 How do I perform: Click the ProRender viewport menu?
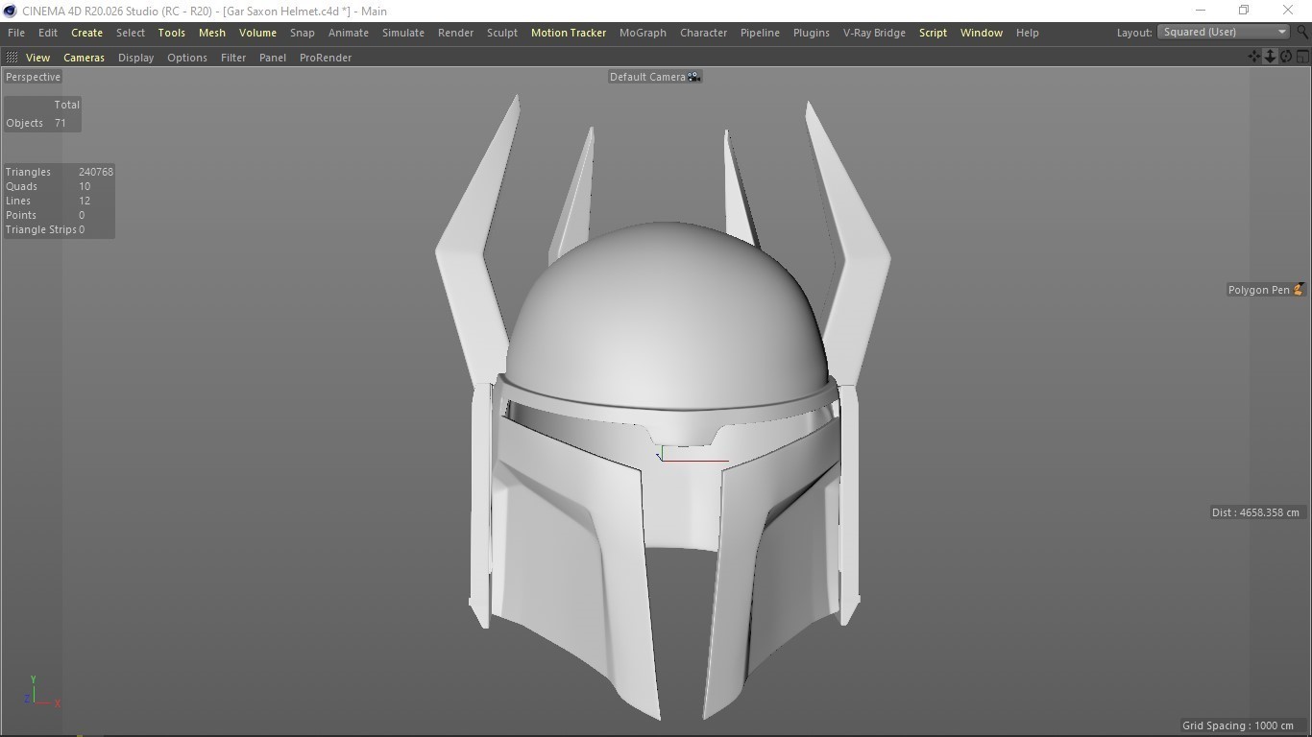326,58
